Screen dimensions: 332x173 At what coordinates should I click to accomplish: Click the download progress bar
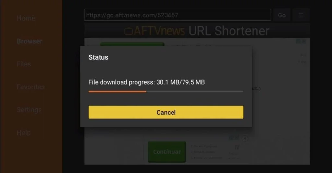(x=166, y=91)
